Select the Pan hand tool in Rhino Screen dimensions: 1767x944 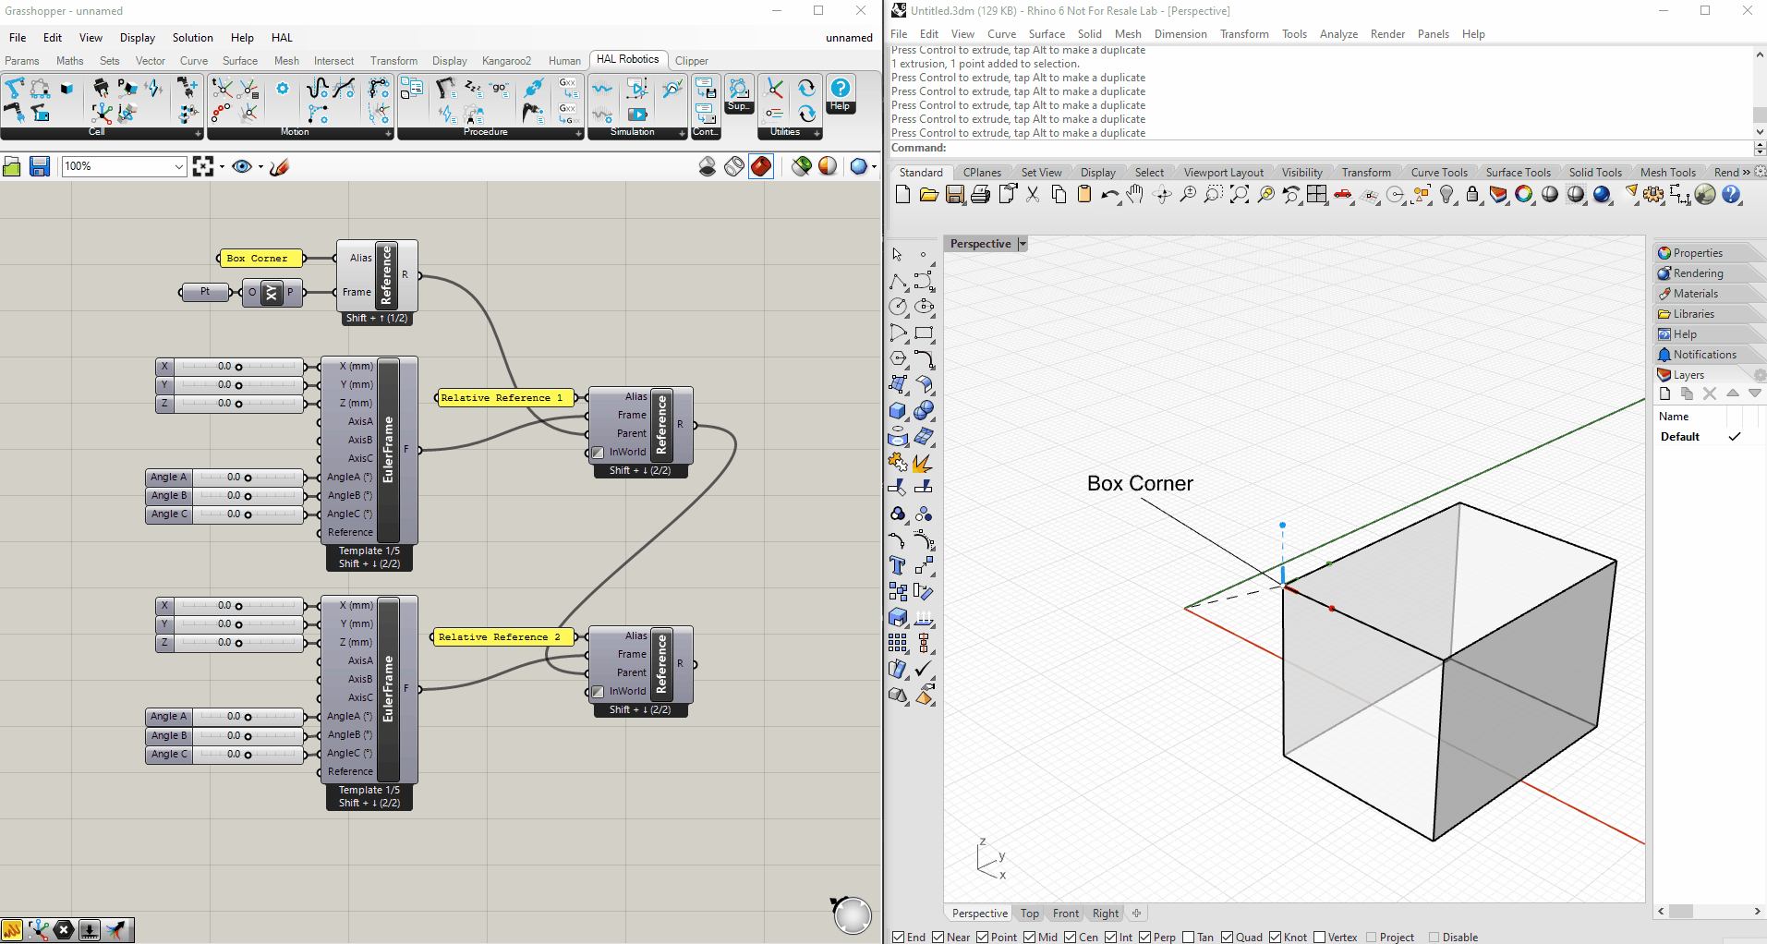tap(1135, 194)
